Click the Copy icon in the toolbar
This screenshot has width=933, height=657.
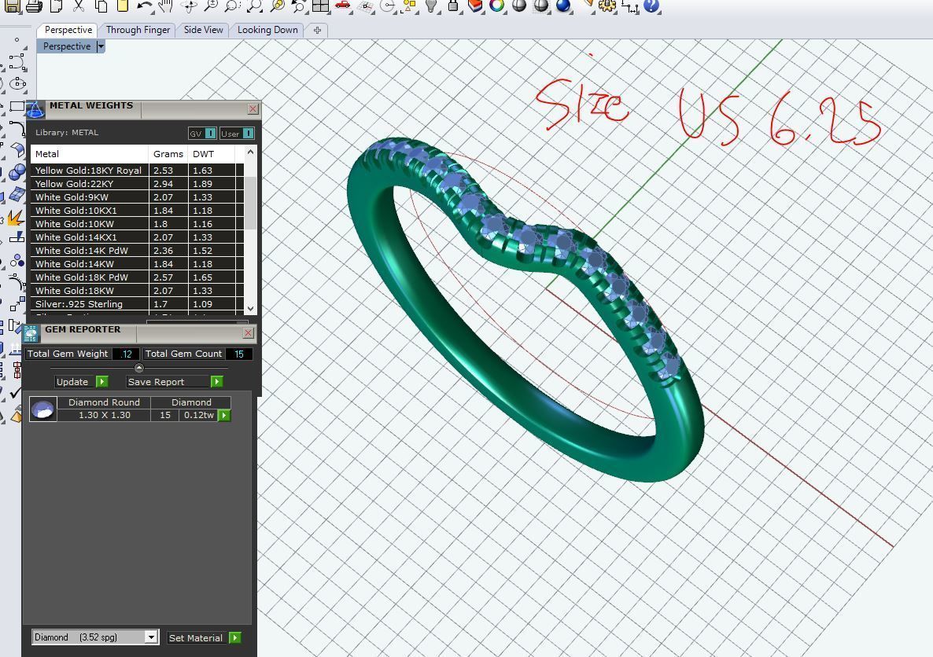click(x=101, y=6)
